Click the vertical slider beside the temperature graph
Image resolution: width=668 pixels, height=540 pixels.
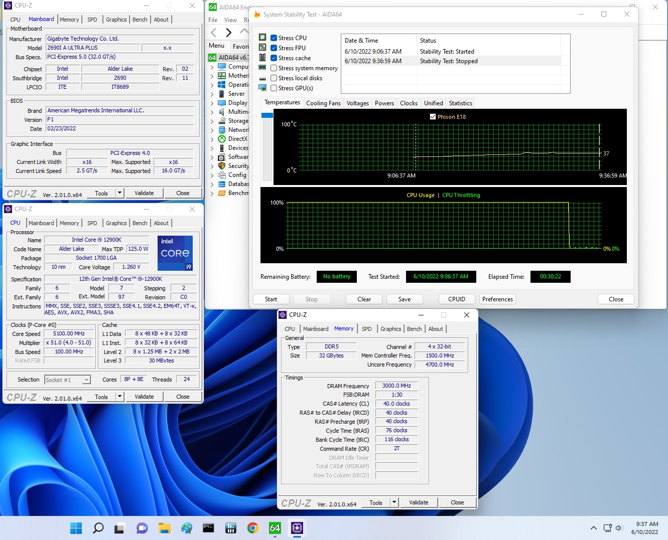(267, 115)
